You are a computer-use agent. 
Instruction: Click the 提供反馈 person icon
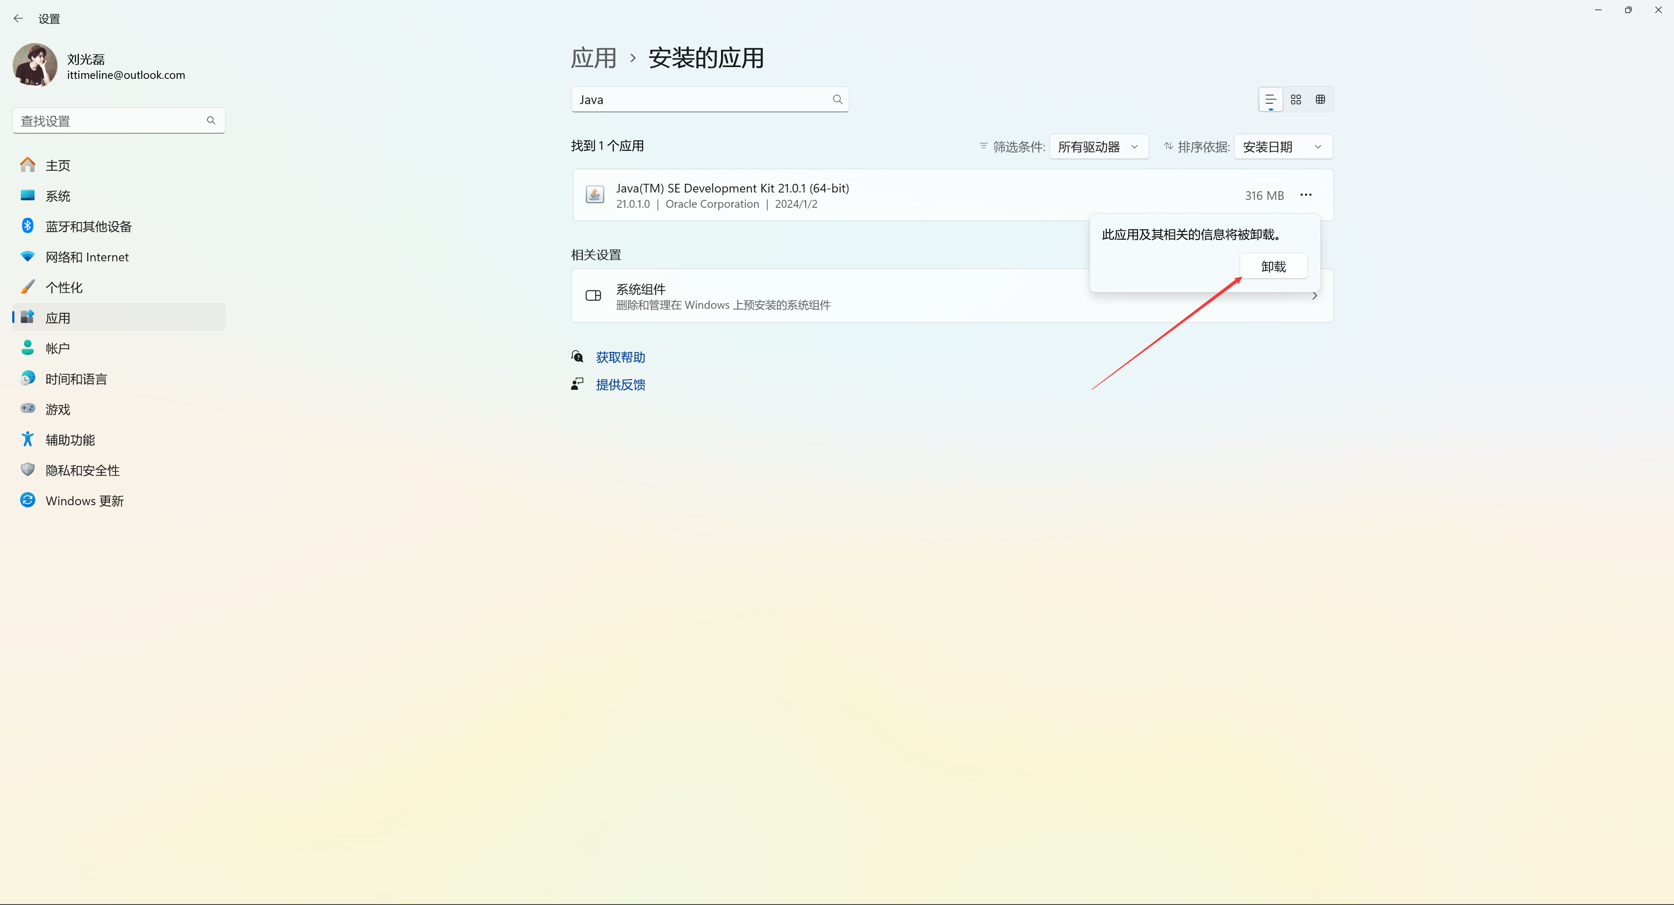pyautogui.click(x=577, y=384)
